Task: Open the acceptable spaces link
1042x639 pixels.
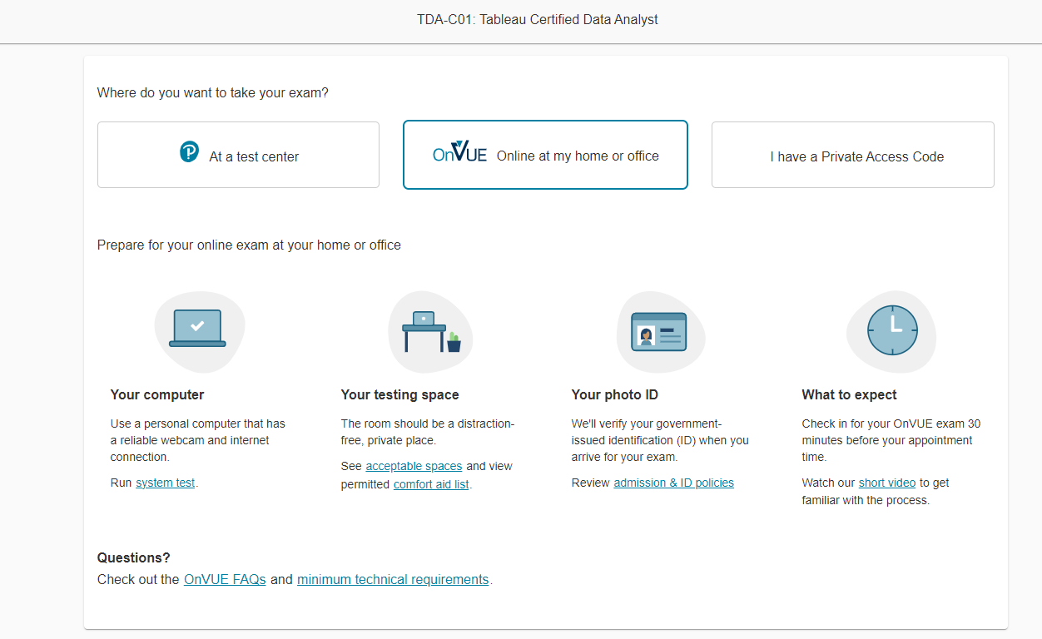Action: (414, 466)
